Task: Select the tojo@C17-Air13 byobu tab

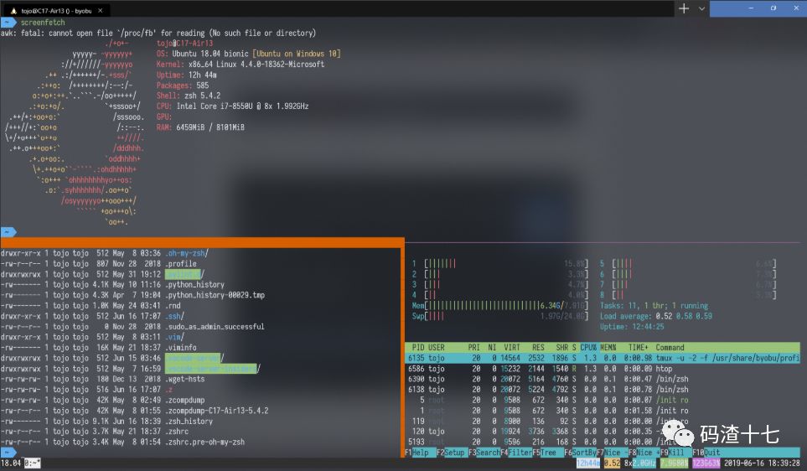Action: click(55, 10)
